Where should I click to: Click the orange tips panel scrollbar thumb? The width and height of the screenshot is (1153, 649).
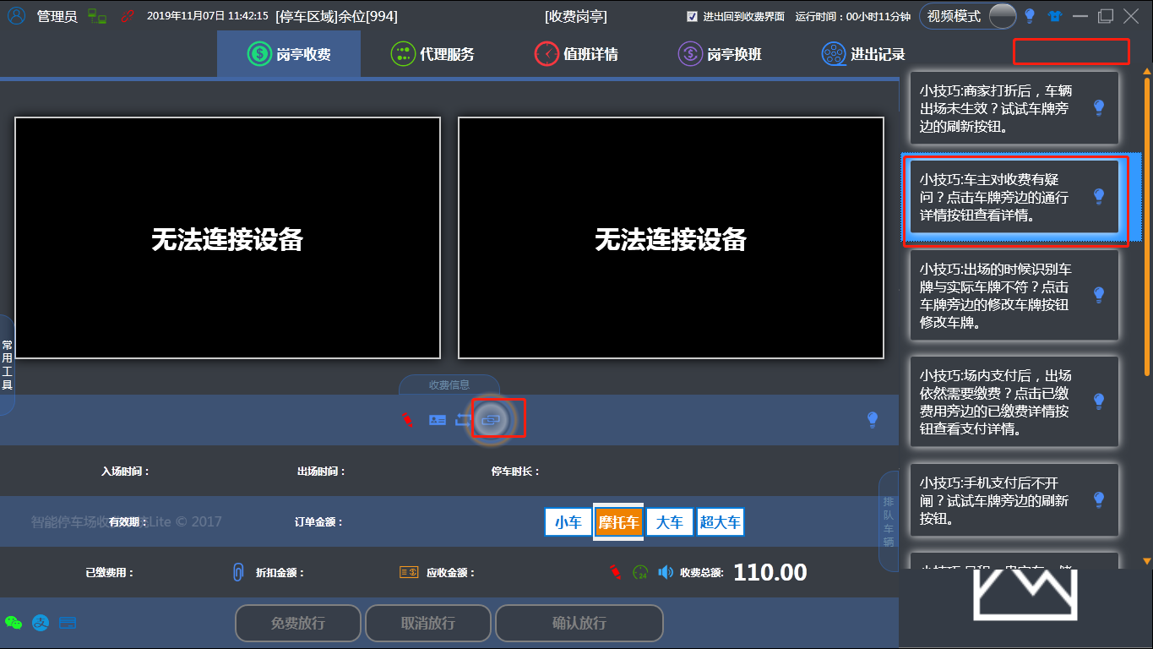tap(1146, 226)
